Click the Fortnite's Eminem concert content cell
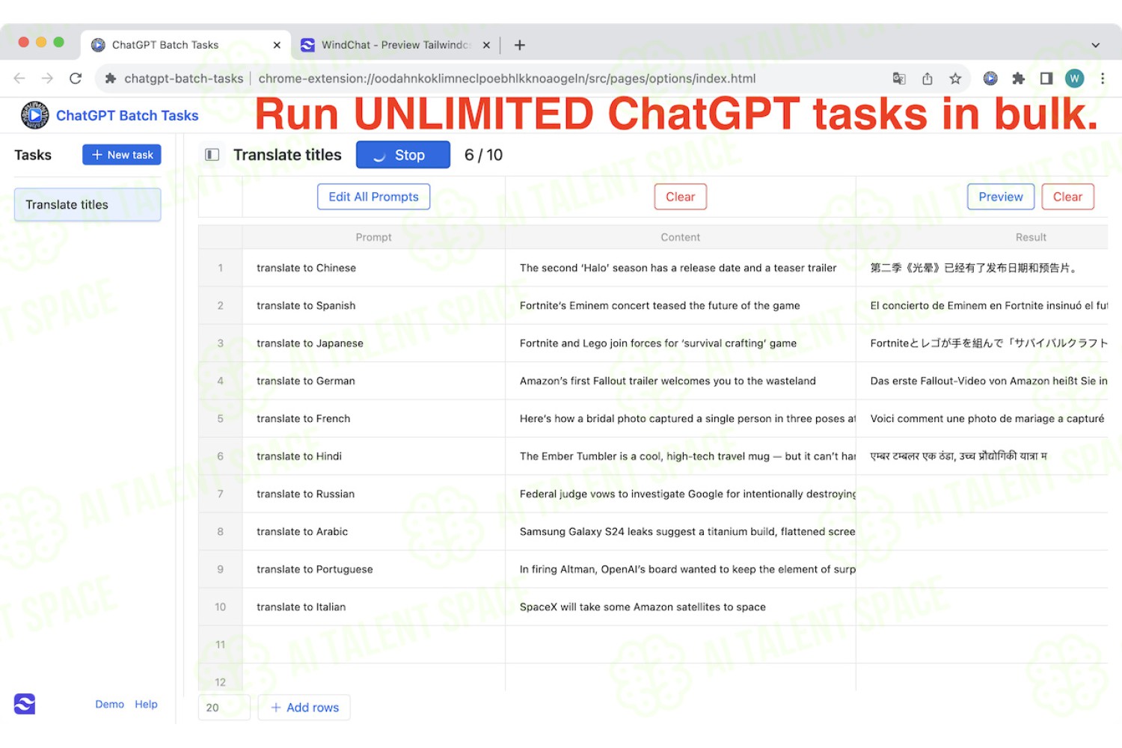This screenshot has height=748, width=1122. 681,305
